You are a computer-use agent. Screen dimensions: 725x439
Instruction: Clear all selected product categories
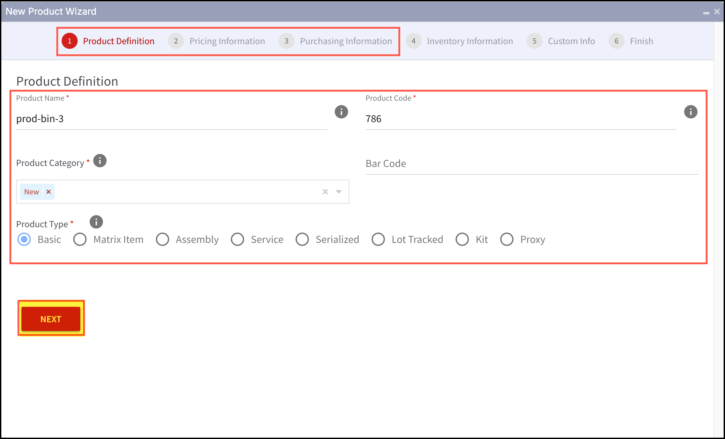(325, 192)
